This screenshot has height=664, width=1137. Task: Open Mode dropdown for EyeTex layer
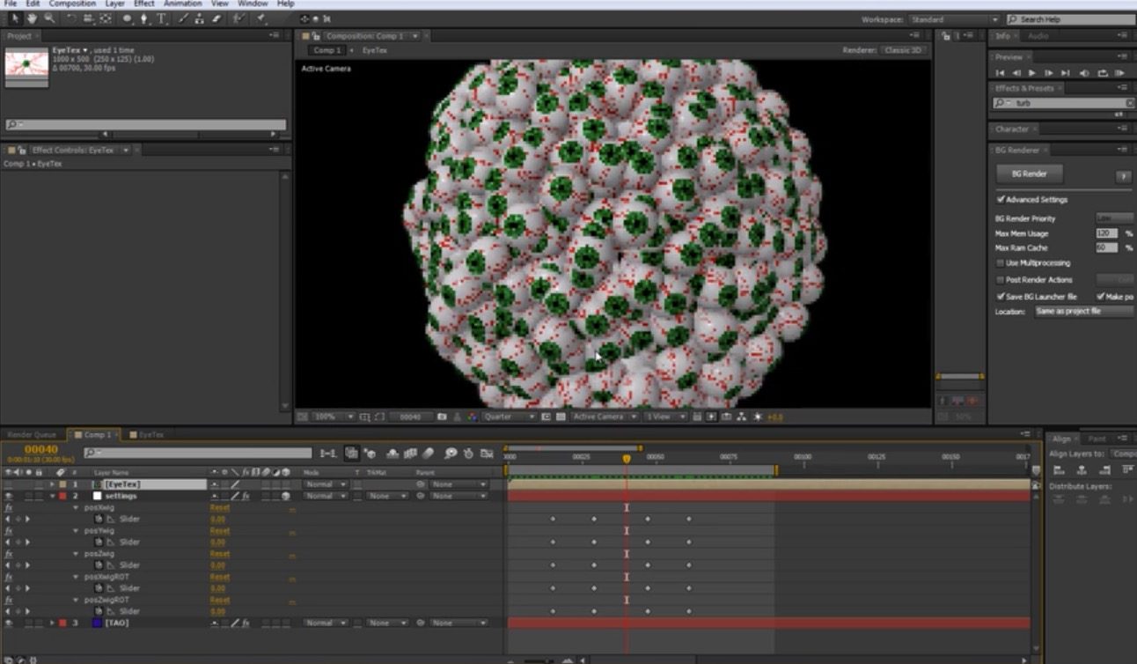coord(324,484)
